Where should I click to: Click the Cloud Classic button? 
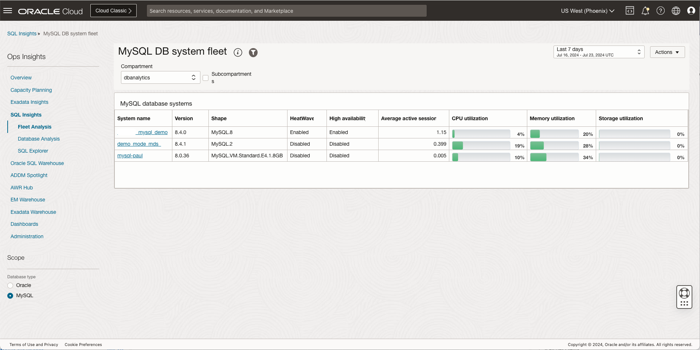pyautogui.click(x=113, y=11)
